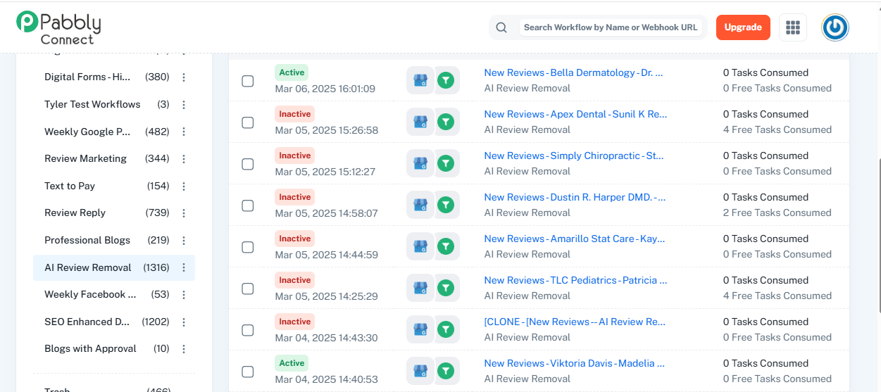Select the Bella Dermatology workflow checkbox
This screenshot has height=392, width=881.
(x=248, y=81)
